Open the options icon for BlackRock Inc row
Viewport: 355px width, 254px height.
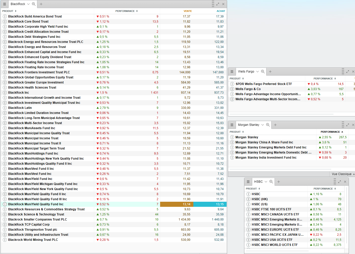[x=5, y=93]
